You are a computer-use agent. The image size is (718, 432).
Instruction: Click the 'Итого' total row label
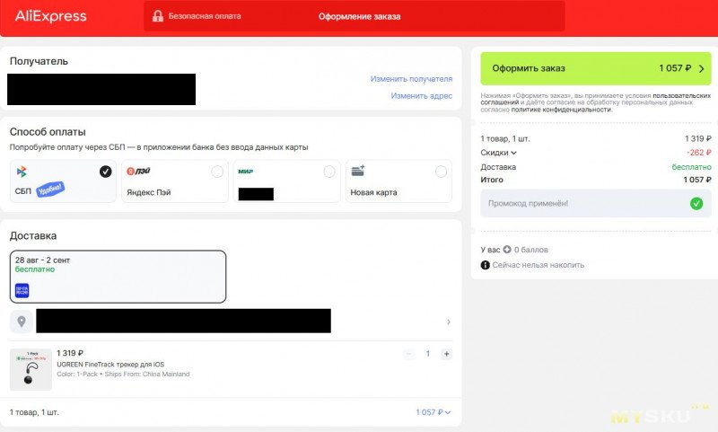tap(492, 180)
